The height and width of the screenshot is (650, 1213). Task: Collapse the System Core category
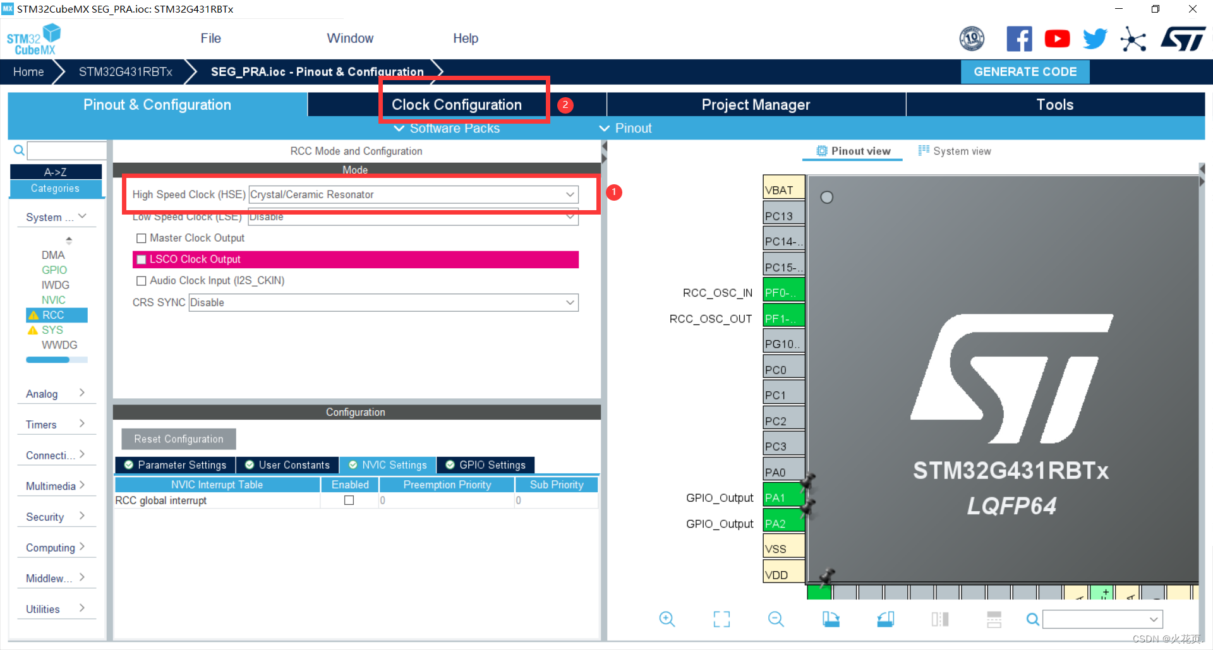click(x=56, y=217)
